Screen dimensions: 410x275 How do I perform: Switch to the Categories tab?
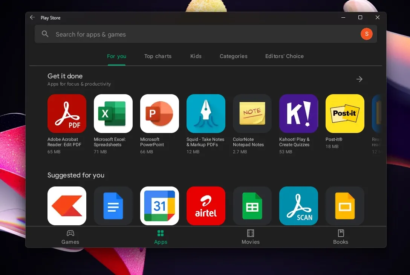234,56
